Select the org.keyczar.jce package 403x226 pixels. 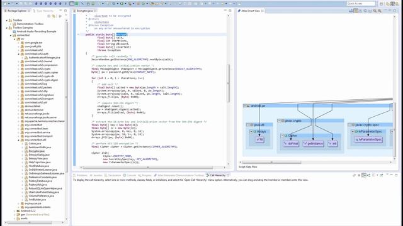[x=33, y=203]
